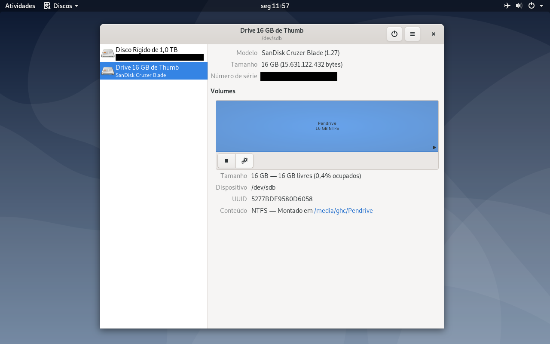This screenshot has height=344, width=550.
Task: Unmount the Pendrive partition with stop button
Action: click(x=226, y=161)
